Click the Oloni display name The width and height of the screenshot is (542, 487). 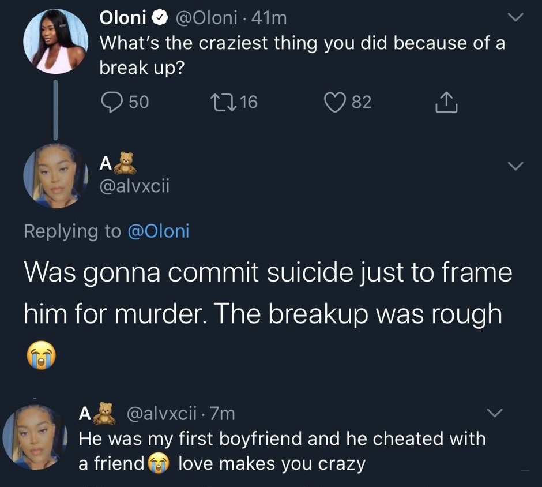[x=123, y=18]
